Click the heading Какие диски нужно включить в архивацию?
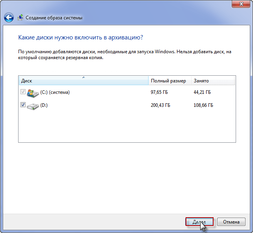 80,37
